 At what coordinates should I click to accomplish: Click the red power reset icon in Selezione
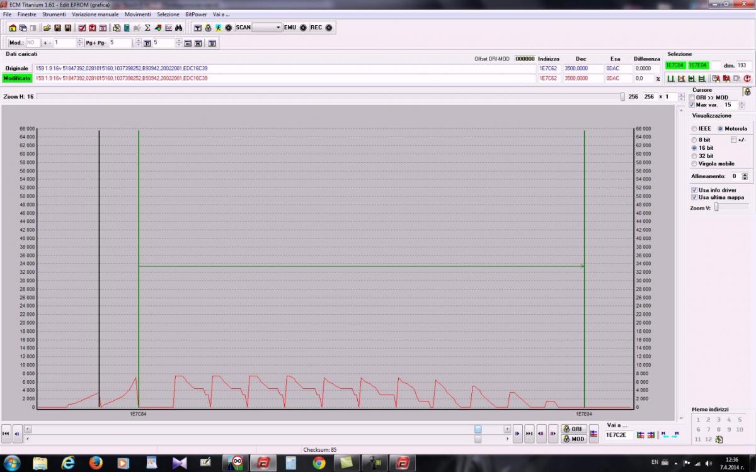click(747, 79)
